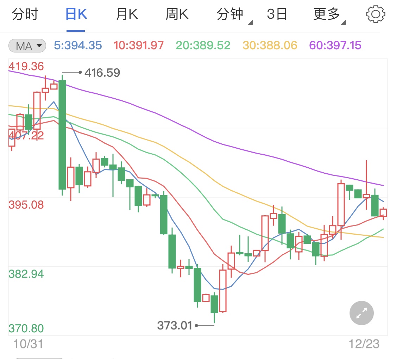396x359 pixels.
Task: Click the 395.08 axis price label
Action: (x=26, y=205)
